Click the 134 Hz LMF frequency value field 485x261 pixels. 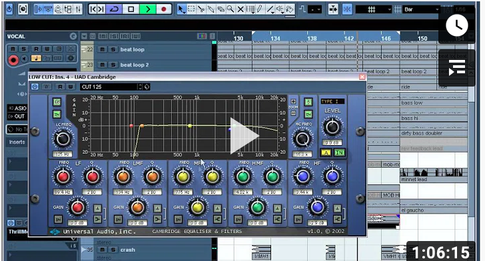click(x=123, y=192)
